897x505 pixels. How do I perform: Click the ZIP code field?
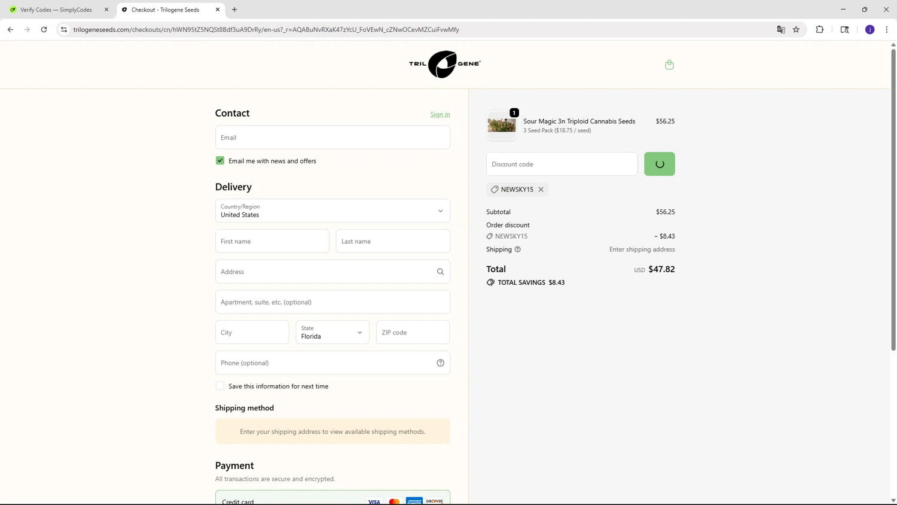(413, 332)
